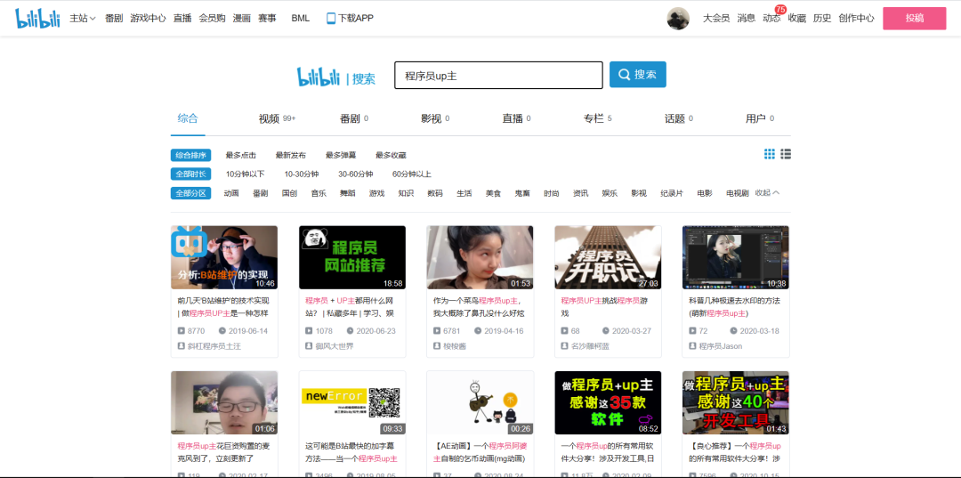Viewport: 961px width, 478px height.
Task: Sort results by 最新发布
Action: tap(290, 156)
